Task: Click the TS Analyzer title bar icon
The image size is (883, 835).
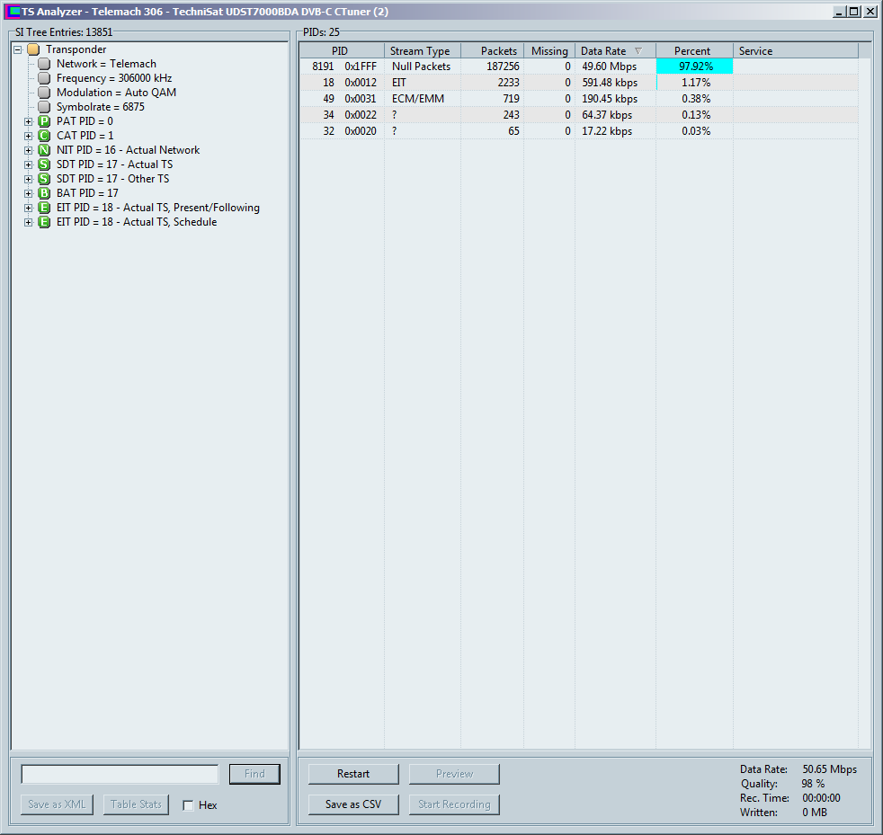Action: [12, 12]
